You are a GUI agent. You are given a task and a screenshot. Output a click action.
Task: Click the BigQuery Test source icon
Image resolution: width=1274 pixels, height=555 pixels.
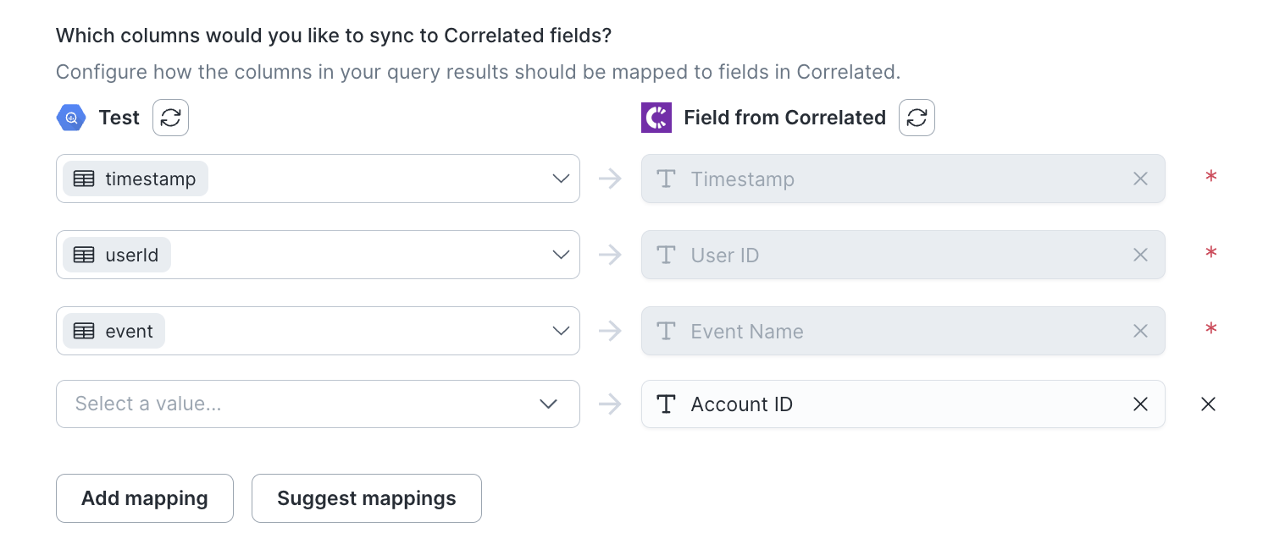(71, 118)
